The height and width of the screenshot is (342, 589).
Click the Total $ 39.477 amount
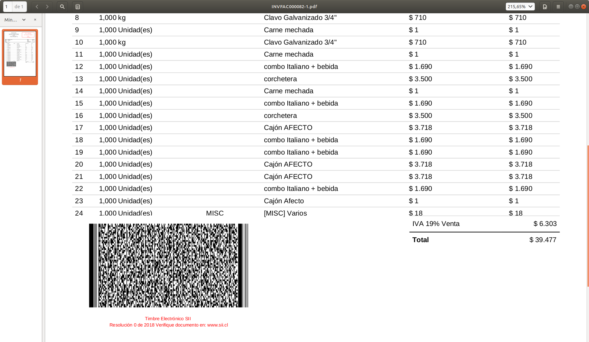543,240
